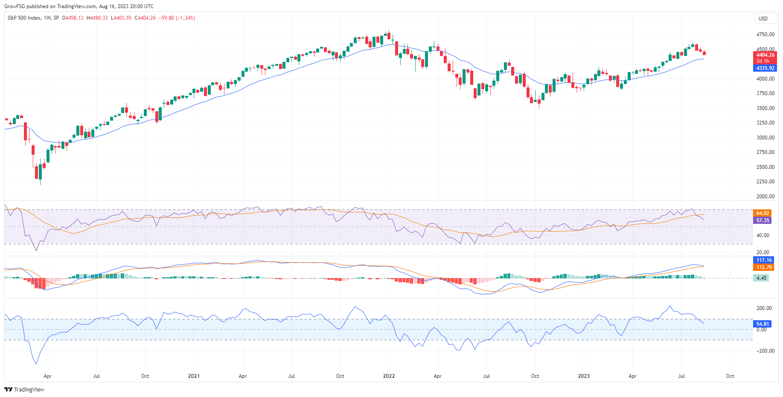Select the blue 4335.92 moving average label
Screen dimensions: 783x397
coord(765,68)
